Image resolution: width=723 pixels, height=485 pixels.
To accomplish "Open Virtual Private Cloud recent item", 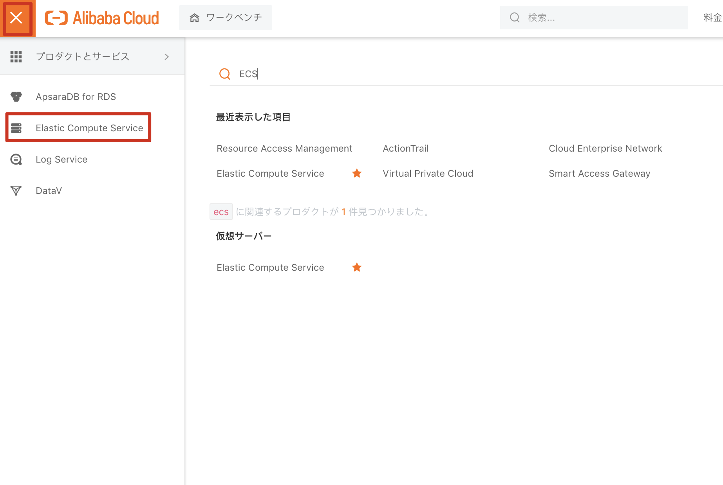I will pos(428,174).
